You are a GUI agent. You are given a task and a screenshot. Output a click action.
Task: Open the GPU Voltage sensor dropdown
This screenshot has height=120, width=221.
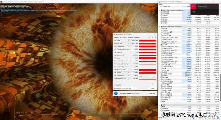129,73
